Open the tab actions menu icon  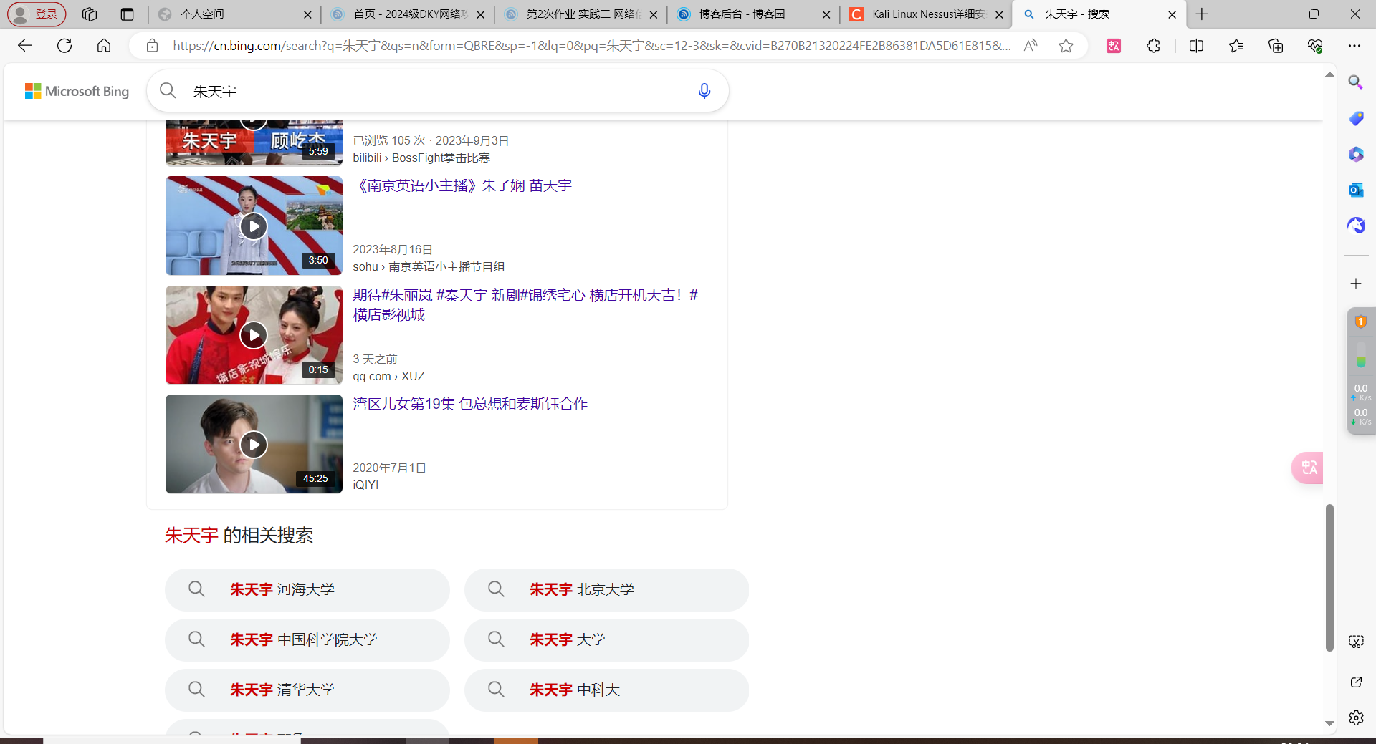click(128, 14)
